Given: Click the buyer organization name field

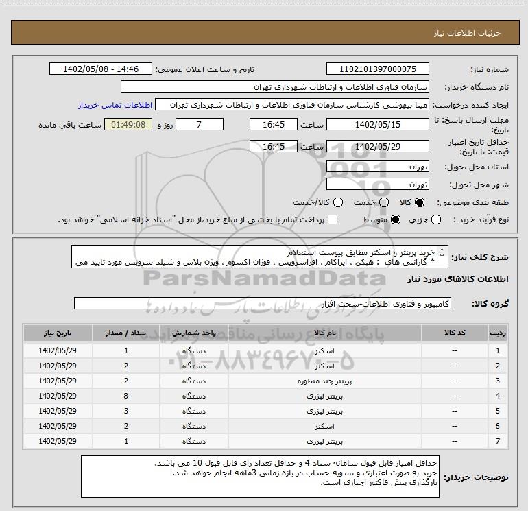Looking at the screenshot, I should (x=275, y=87).
